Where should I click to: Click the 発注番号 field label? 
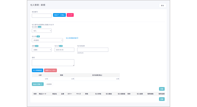[x=35, y=12]
